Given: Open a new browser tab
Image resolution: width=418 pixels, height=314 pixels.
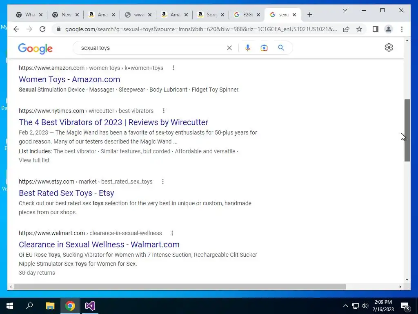Looking at the screenshot, I should pos(309,15).
